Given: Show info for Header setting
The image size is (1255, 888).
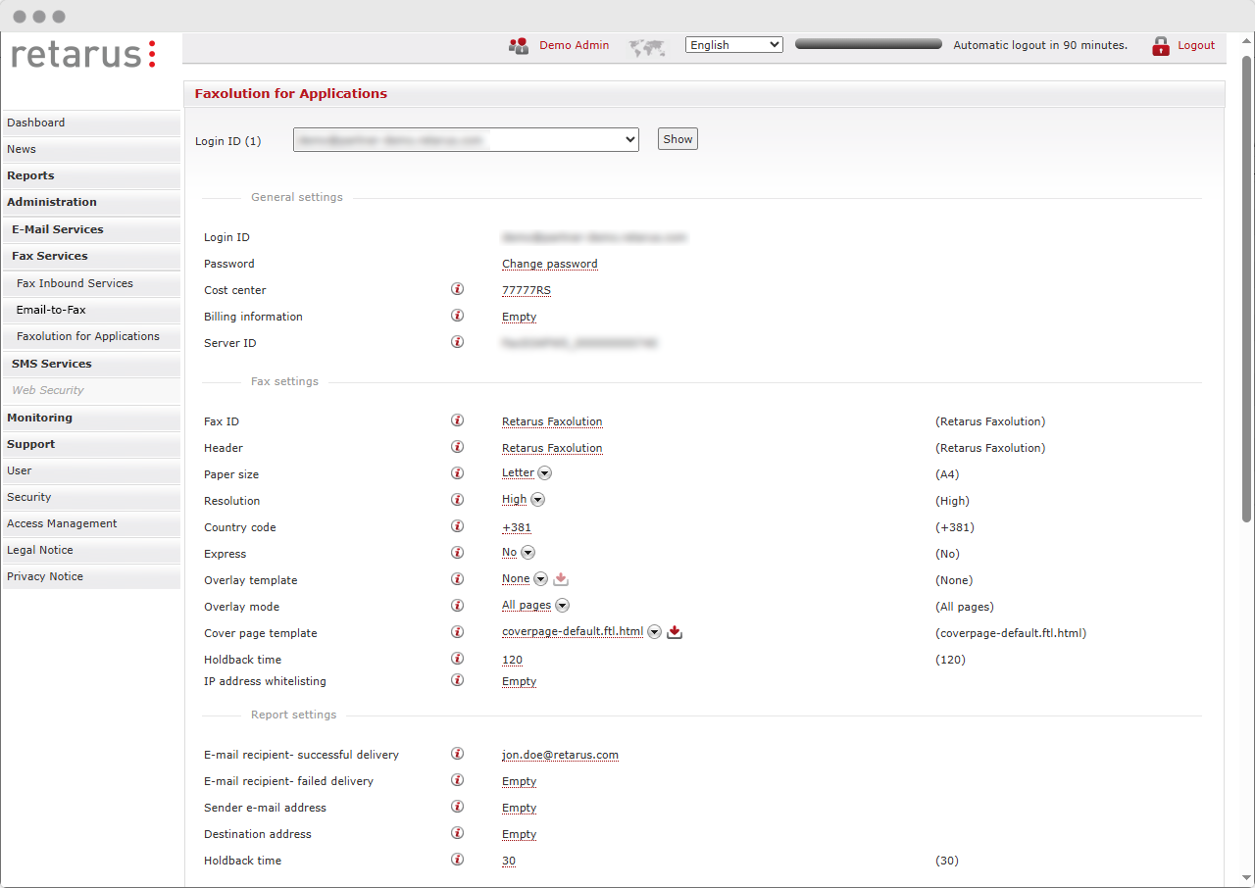Looking at the screenshot, I should point(457,447).
